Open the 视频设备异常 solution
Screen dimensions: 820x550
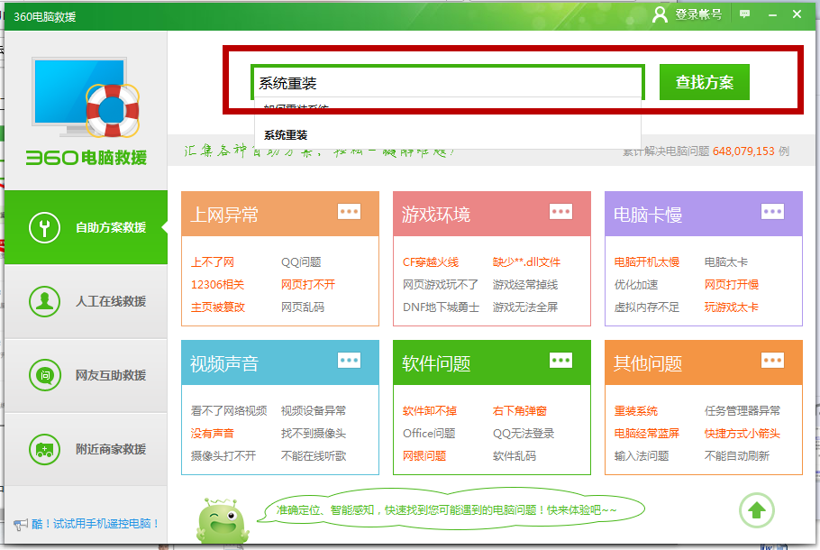[x=314, y=411]
